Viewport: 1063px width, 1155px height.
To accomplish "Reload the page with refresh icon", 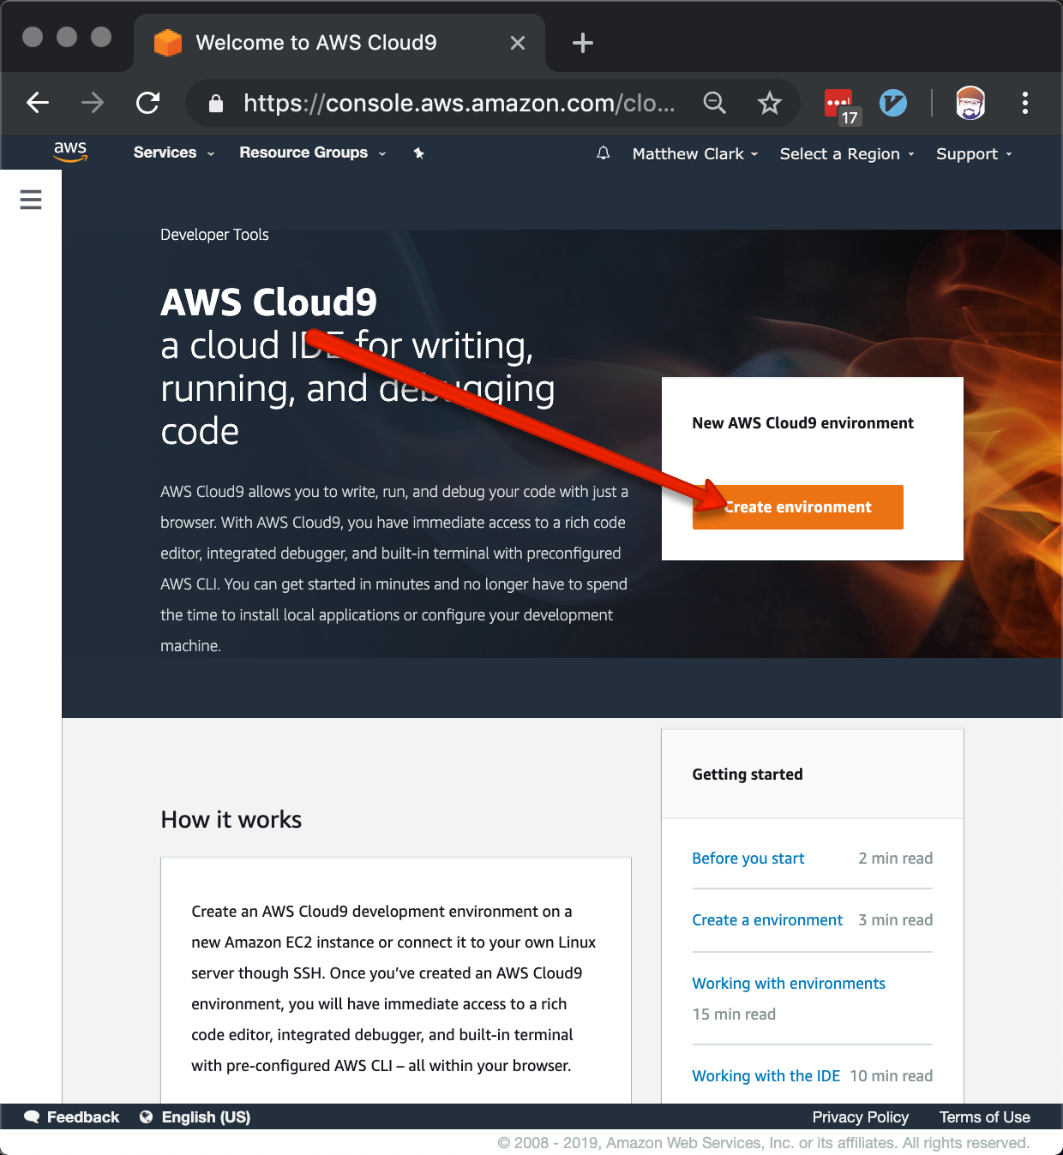I will 147,103.
